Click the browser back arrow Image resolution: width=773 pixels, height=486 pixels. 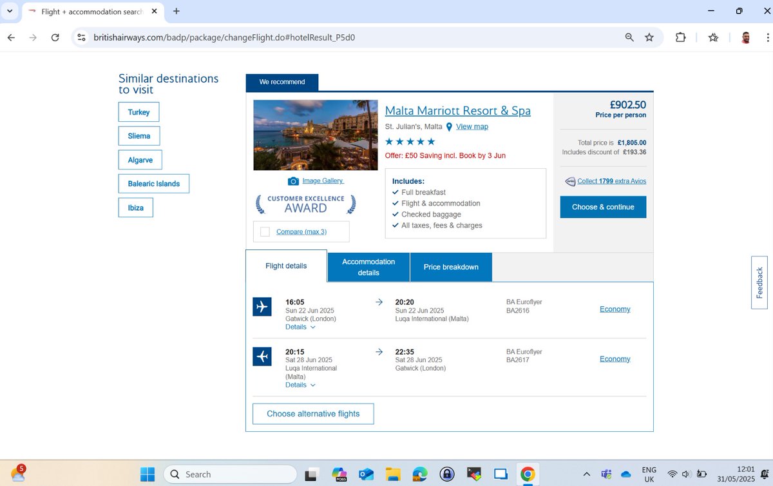(11, 37)
